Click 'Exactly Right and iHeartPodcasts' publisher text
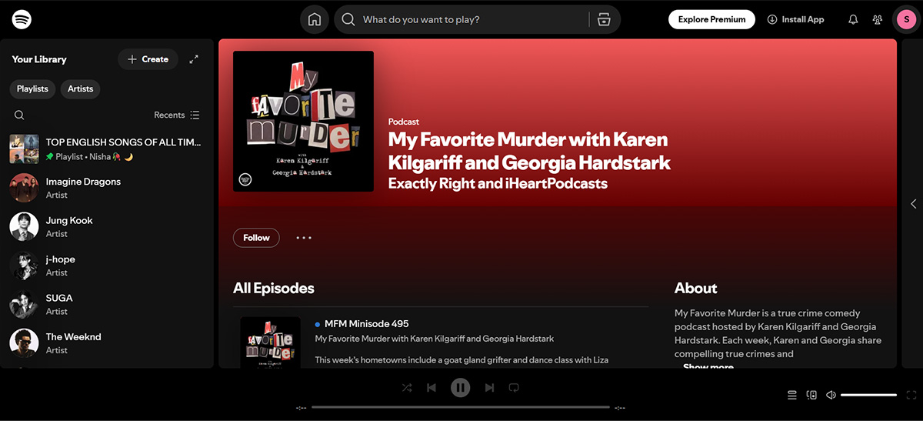 click(498, 183)
